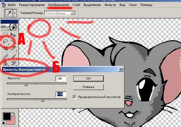Open the Изображение menu
The width and height of the screenshot is (181, 127).
(x=59, y=5)
